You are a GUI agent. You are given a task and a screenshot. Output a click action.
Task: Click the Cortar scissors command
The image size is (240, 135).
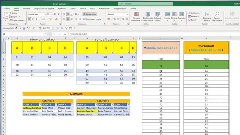pyautogui.click(x=13, y=13)
